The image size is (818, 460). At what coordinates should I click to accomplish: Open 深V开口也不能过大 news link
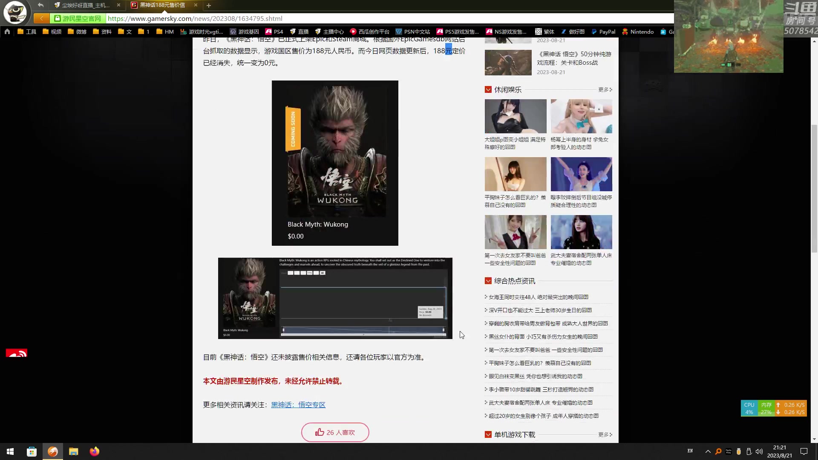tap(540, 310)
